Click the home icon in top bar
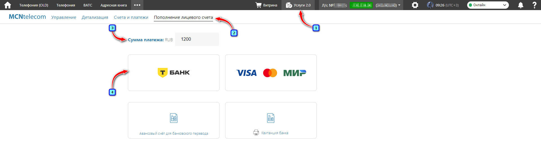Image resolution: width=541 pixels, height=158 pixels. point(8,5)
